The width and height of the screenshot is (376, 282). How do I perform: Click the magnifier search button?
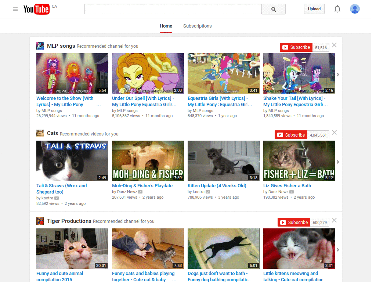(273, 9)
